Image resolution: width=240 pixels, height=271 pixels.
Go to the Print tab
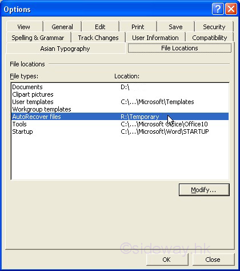pyautogui.click(x=138, y=27)
